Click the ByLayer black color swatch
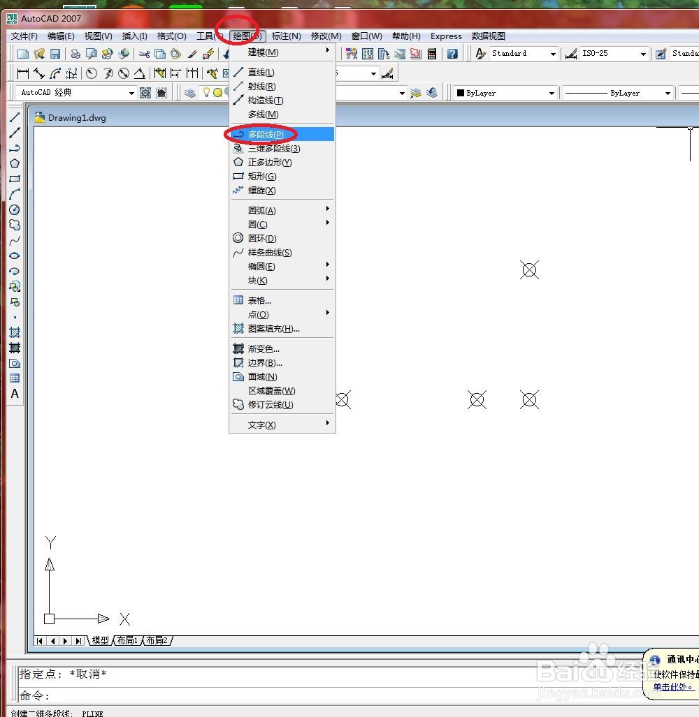Image resolution: width=699 pixels, height=717 pixels. click(x=461, y=93)
